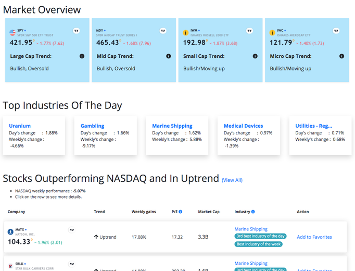Open TradingView chart icon on IWC card
Screen dimensions: 355x271
(336, 31)
